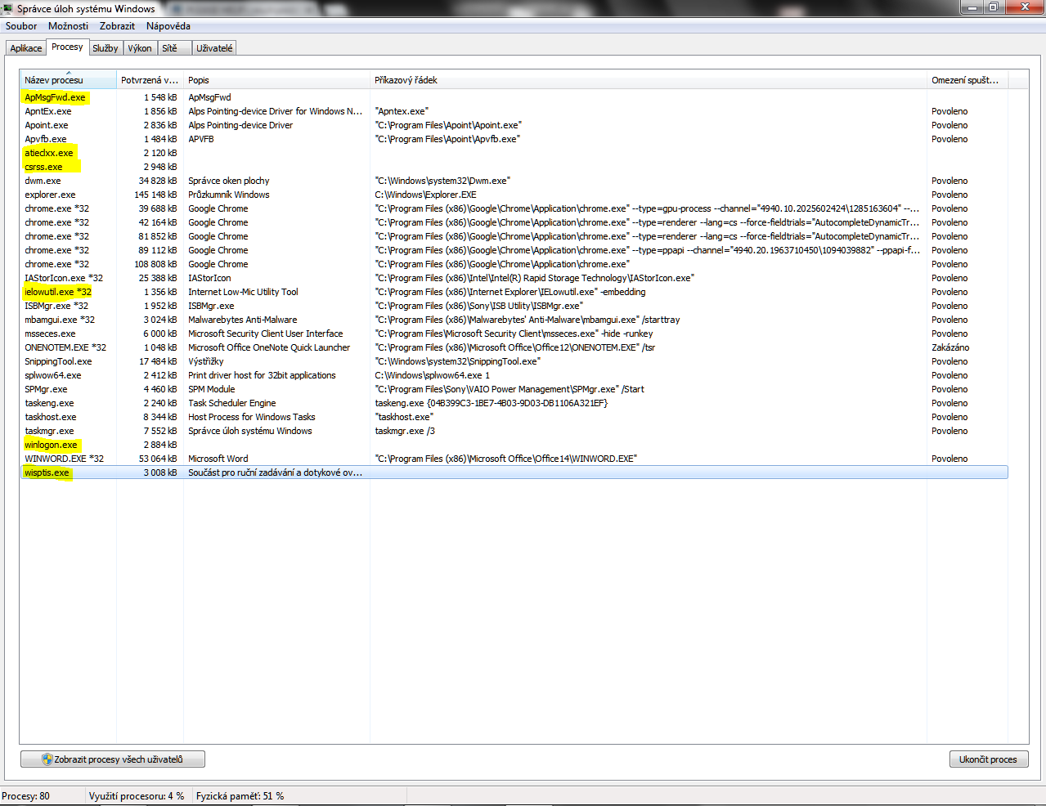1046x806 pixels.
Task: Open the Zobrazit menu
Action: [x=117, y=26]
